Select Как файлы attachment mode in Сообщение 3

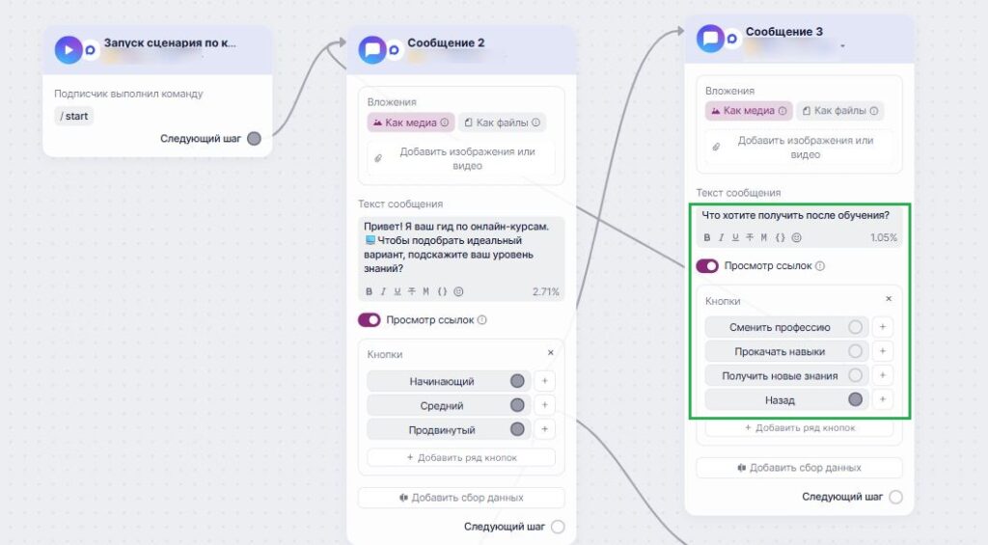pos(840,111)
